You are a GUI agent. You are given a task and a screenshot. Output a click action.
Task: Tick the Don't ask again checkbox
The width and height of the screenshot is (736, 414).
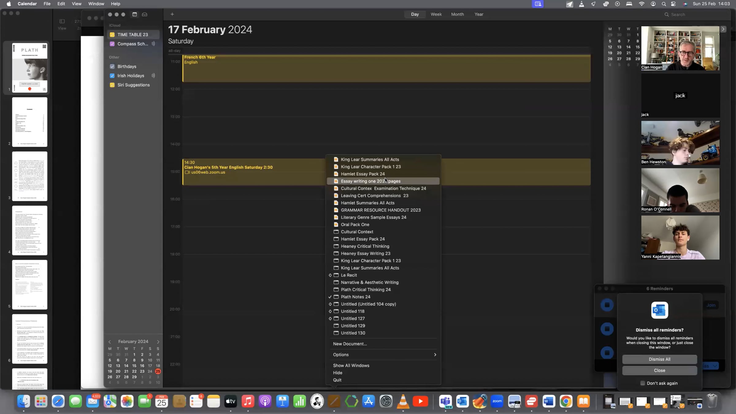coord(642,383)
